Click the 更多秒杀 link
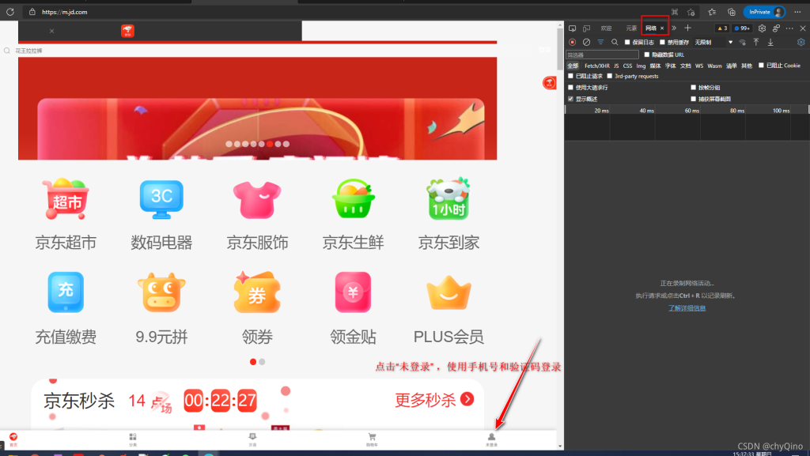This screenshot has height=456, width=810. 434,400
